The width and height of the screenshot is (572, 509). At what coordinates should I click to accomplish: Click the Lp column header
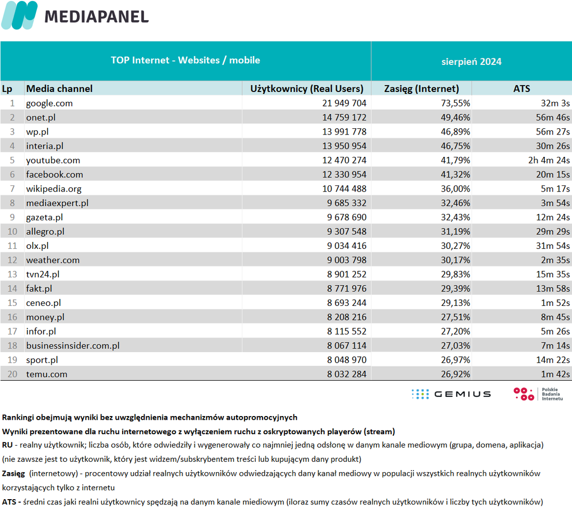7,89
